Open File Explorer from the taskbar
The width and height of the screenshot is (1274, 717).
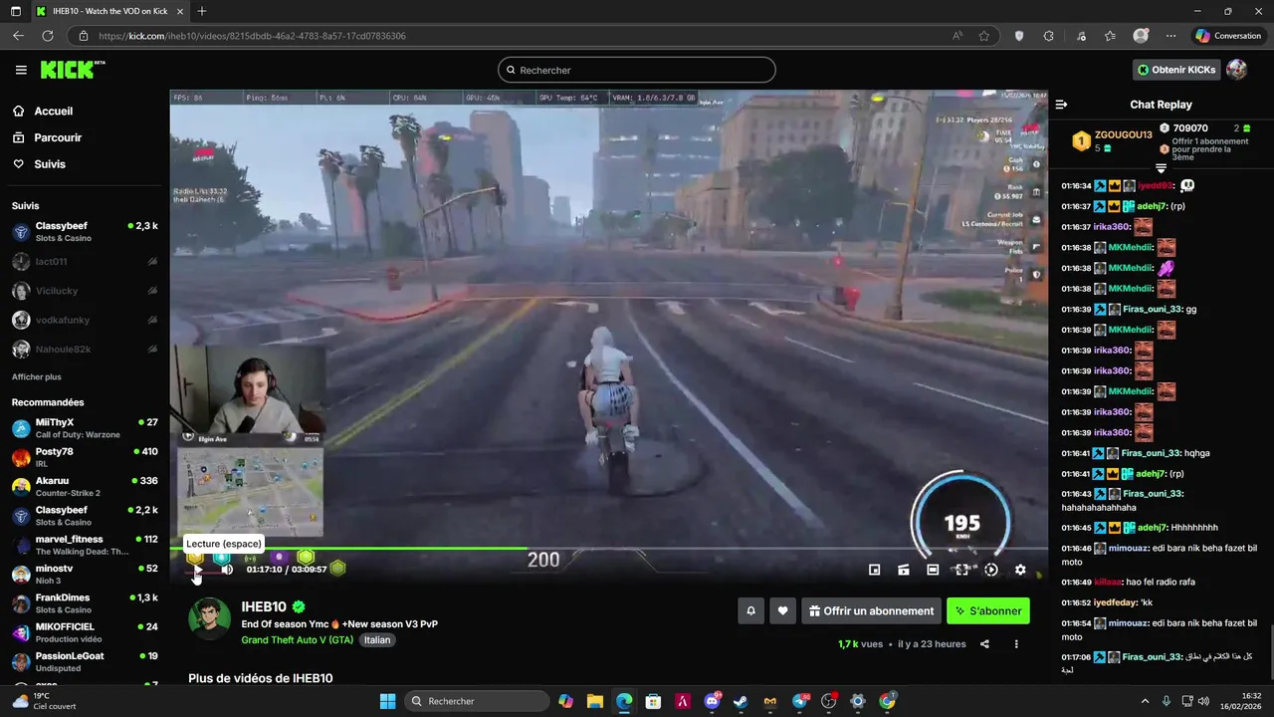594,701
